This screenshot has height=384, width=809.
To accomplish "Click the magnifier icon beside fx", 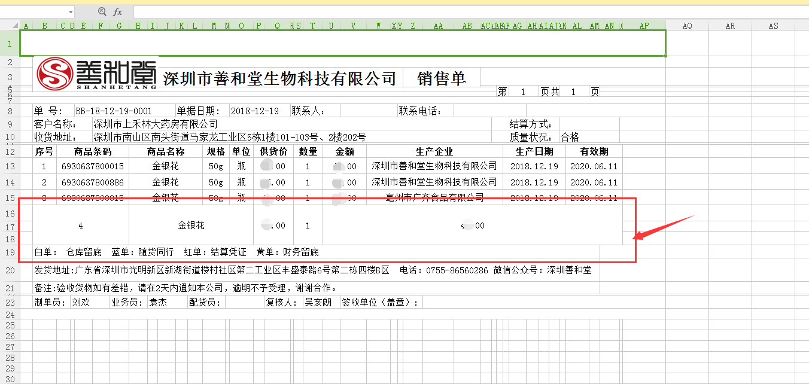I will point(102,12).
